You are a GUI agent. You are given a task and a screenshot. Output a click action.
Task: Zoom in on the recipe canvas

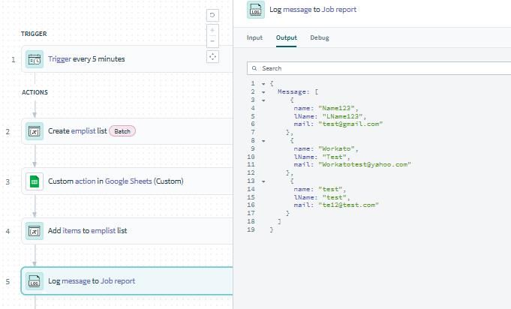(212, 31)
